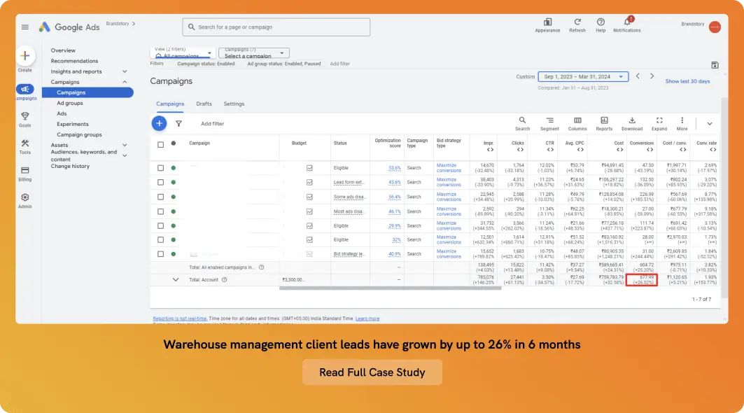Open the Notifications bell icon
Viewport: 744px width, 413px height.
[x=626, y=22]
